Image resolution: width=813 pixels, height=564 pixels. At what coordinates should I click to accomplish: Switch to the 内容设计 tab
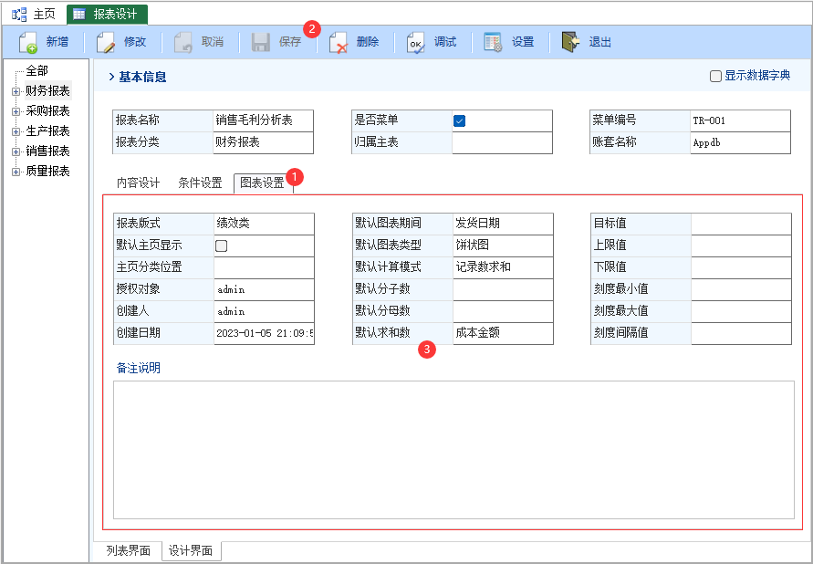coord(139,183)
